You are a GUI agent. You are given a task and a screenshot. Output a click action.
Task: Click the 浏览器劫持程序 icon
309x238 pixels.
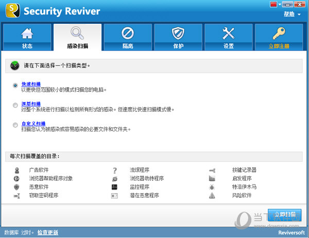point(115,179)
